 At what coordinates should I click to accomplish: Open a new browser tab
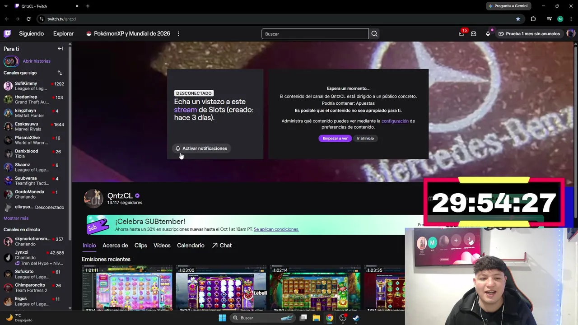pos(88,6)
